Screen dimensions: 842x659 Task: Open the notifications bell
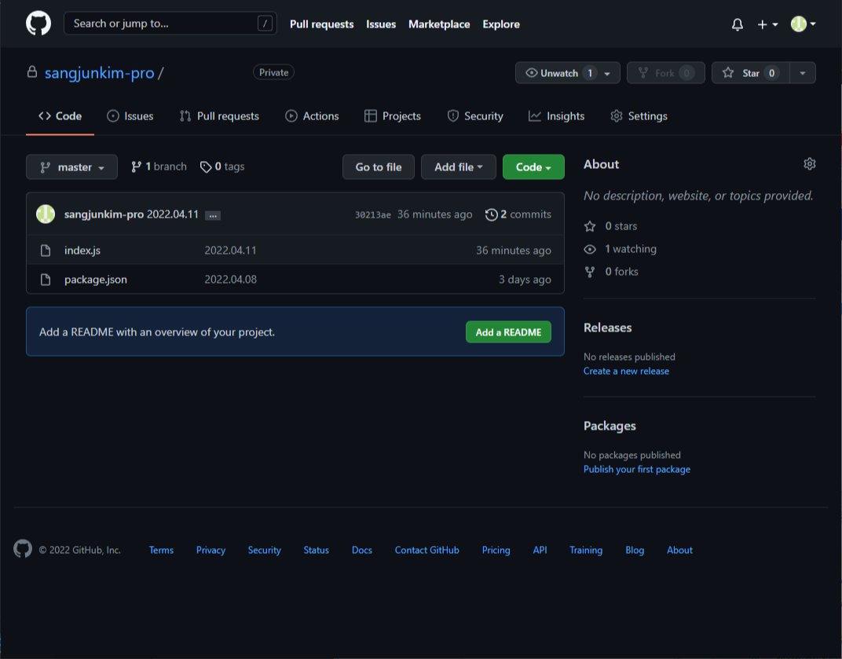coord(738,24)
